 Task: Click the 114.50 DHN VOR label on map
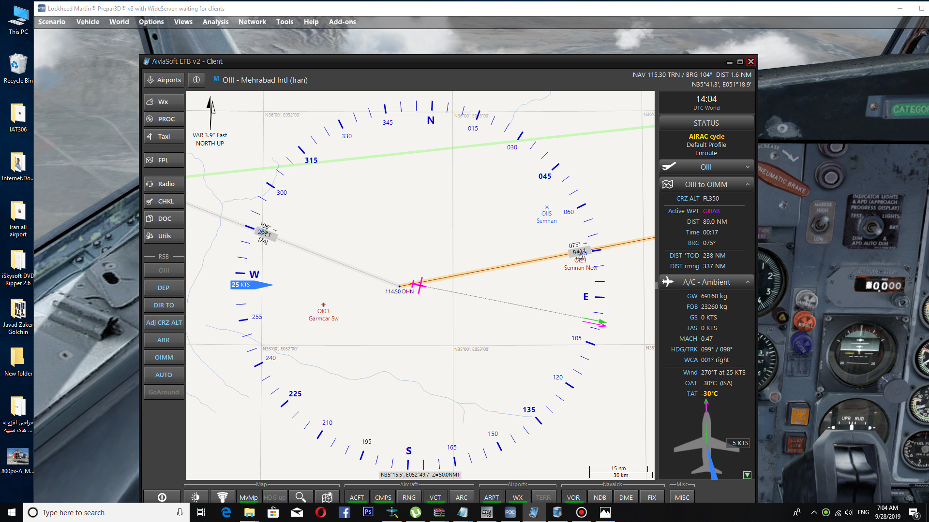click(x=400, y=291)
